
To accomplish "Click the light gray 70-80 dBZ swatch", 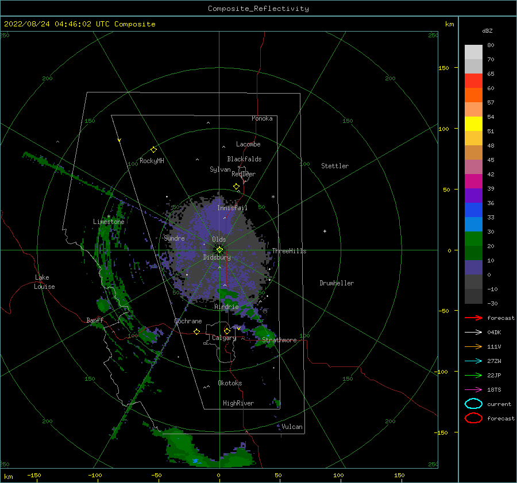I will coord(473,52).
